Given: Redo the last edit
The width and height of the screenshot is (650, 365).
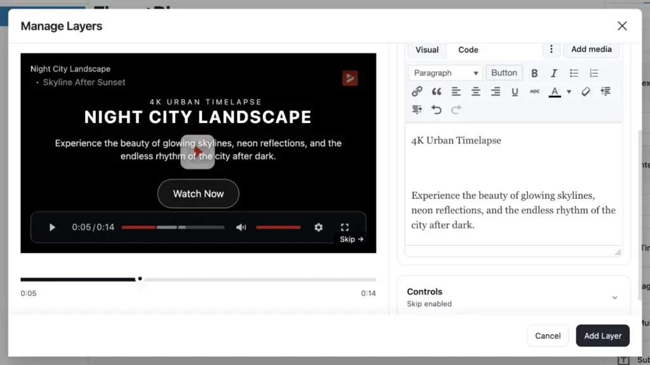Looking at the screenshot, I should [456, 109].
